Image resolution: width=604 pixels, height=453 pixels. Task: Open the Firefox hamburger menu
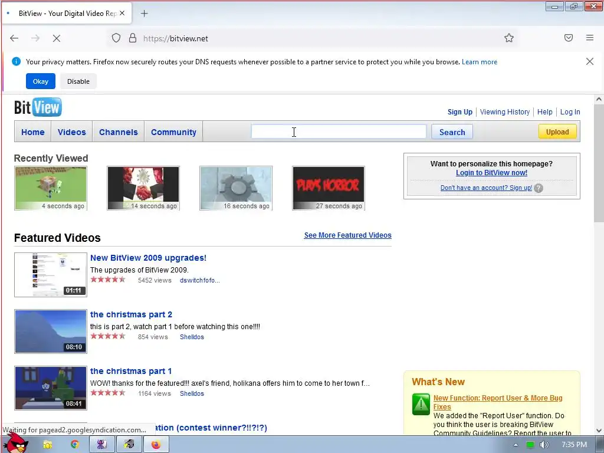590,38
